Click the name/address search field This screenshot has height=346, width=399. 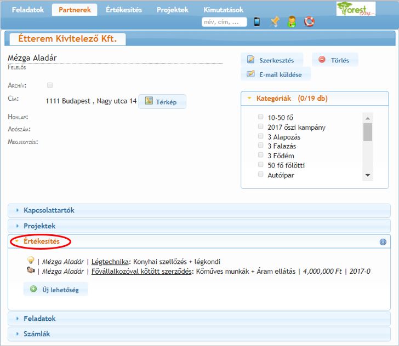pos(224,22)
